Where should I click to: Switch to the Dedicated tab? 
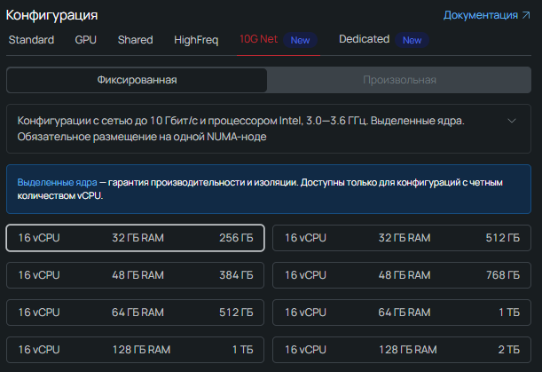pyautogui.click(x=364, y=40)
